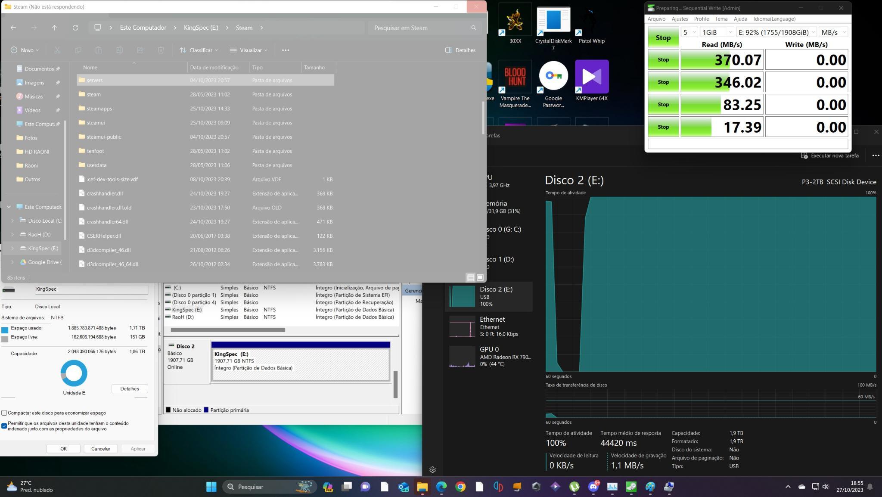
Task: Open Ajuda menu in CrystalDiskMark
Action: pos(740,19)
